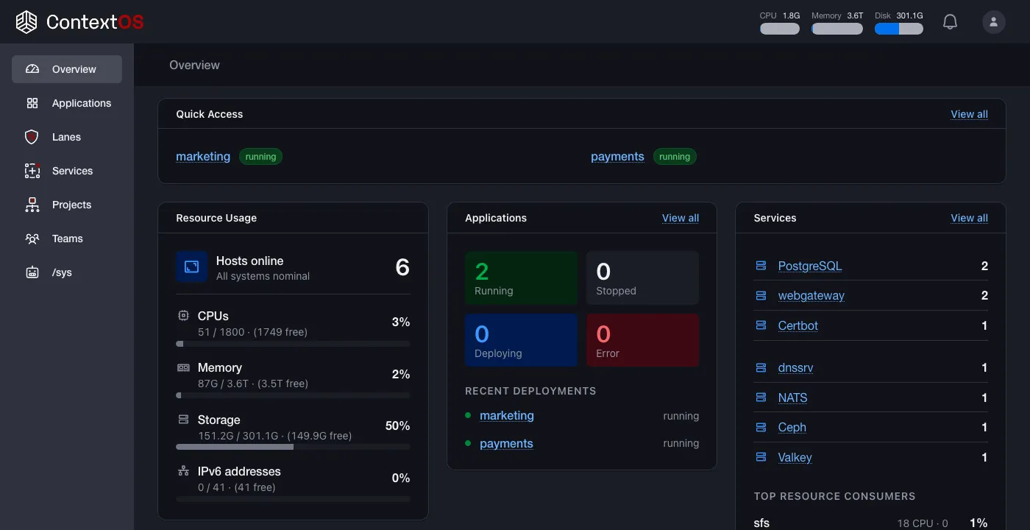Open the notifications bell icon
The image size is (1030, 530).
[950, 22]
